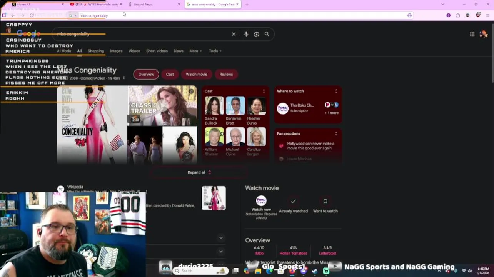Open Heather Burns cast entry
The height and width of the screenshot is (277, 494).
click(256, 111)
